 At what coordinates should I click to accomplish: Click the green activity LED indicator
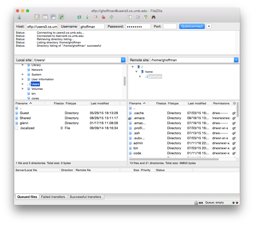click(x=233, y=203)
